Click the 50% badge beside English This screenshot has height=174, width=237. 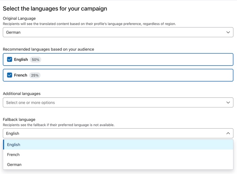coord(35,59)
